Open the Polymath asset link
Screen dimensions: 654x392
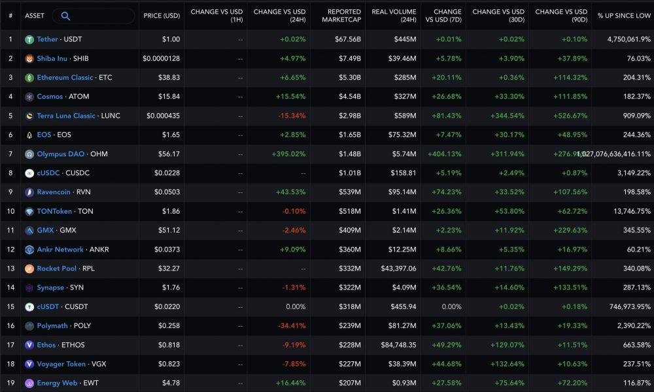(x=52, y=326)
